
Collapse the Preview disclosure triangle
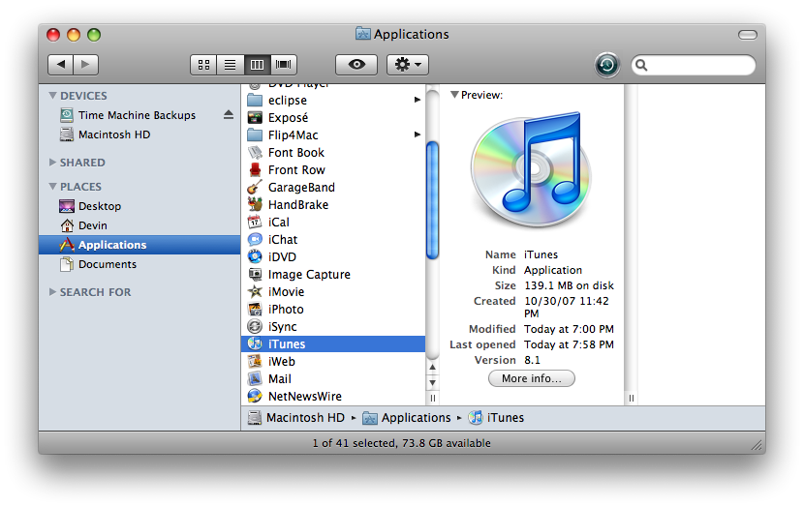(454, 95)
